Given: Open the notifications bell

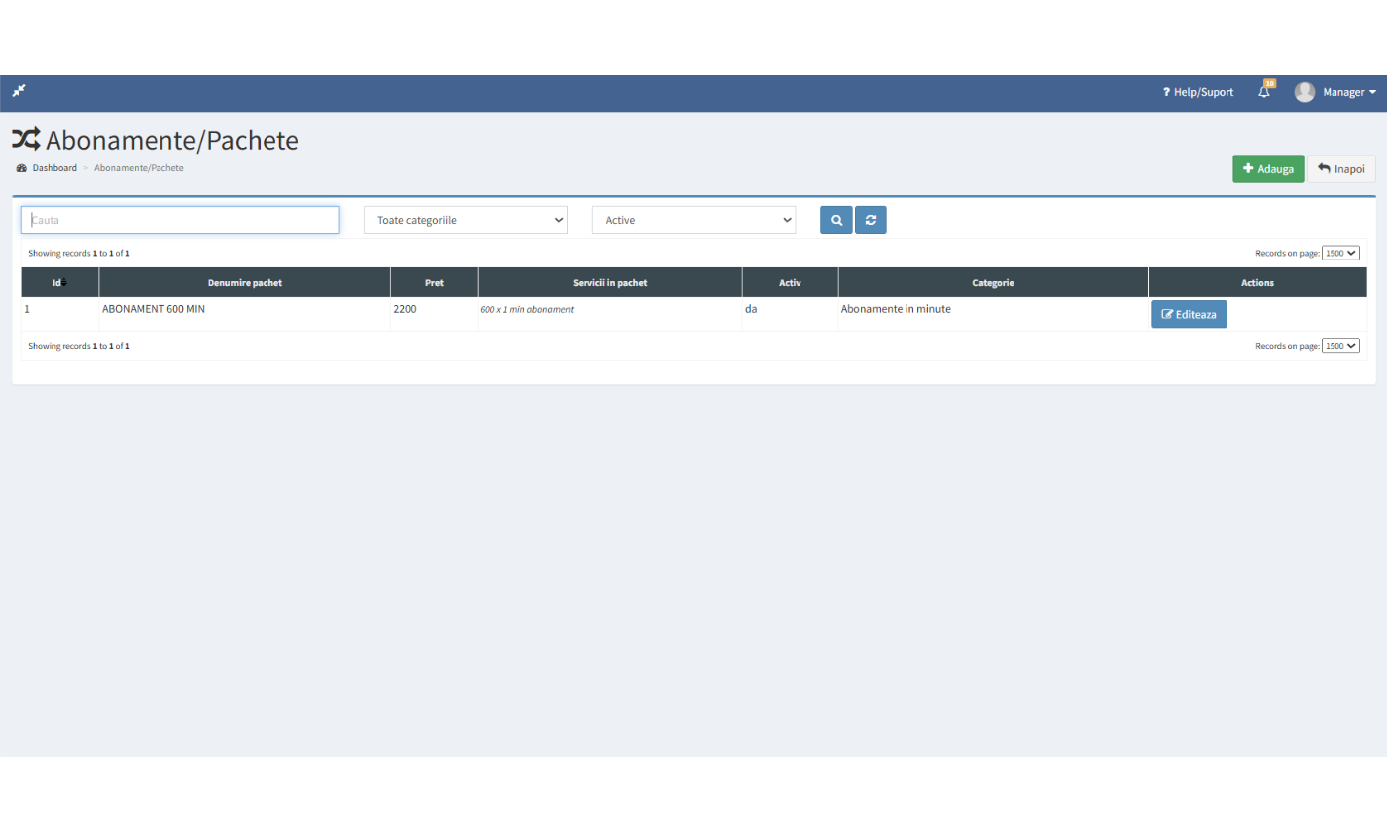Looking at the screenshot, I should pyautogui.click(x=1264, y=92).
